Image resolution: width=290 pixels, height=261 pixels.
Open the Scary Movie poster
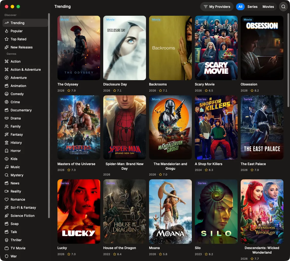click(x=216, y=48)
